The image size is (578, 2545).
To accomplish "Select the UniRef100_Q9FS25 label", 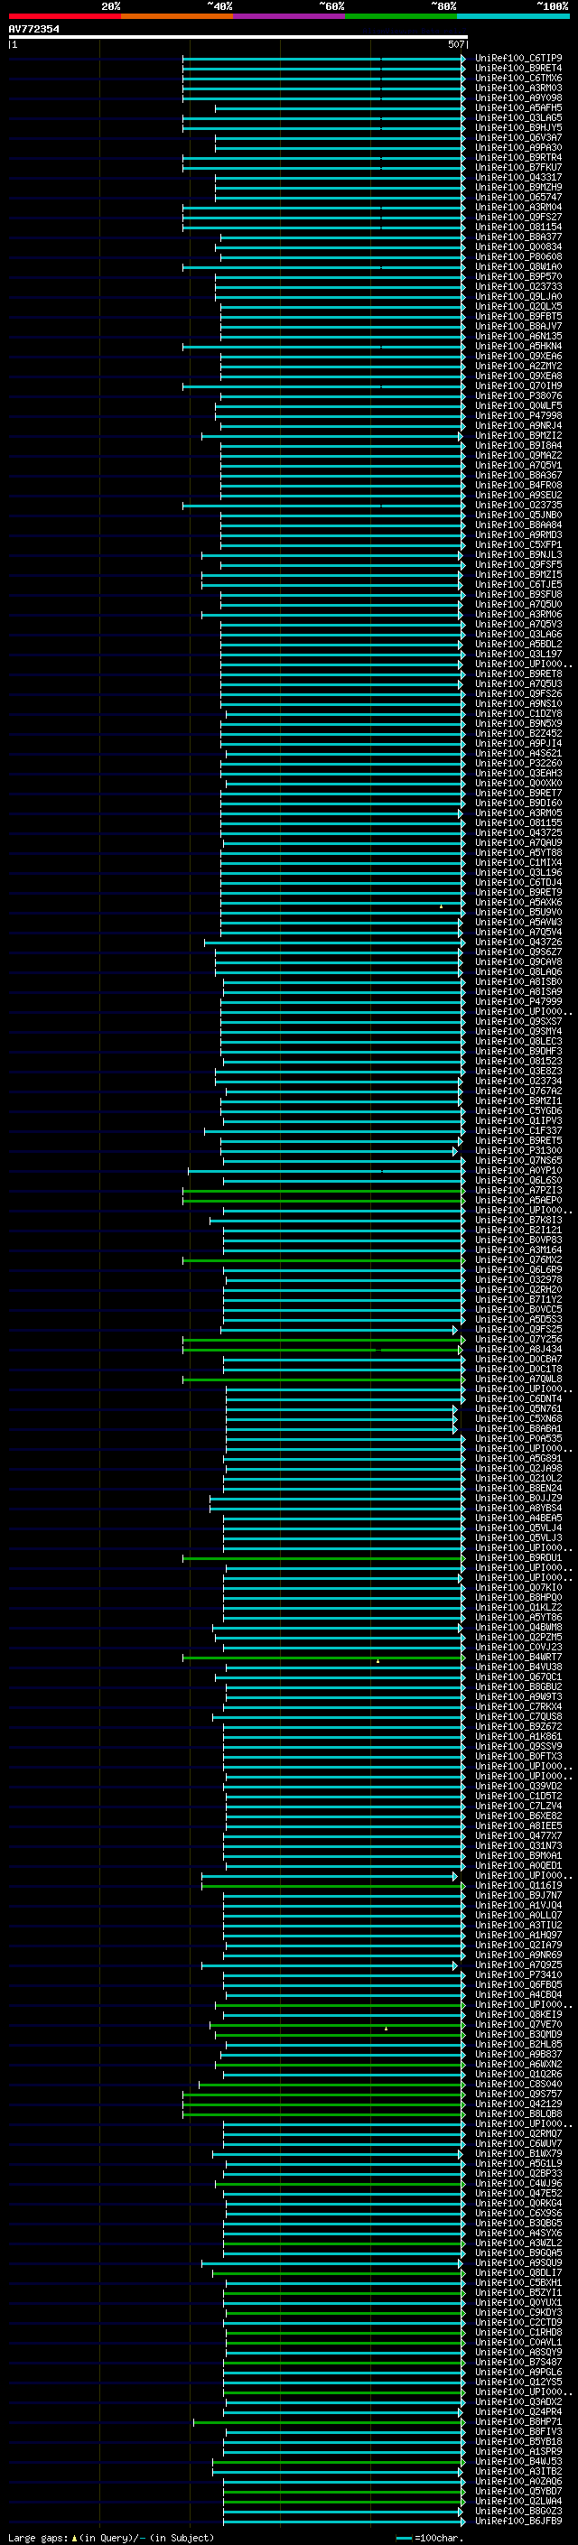I will click(x=517, y=1330).
